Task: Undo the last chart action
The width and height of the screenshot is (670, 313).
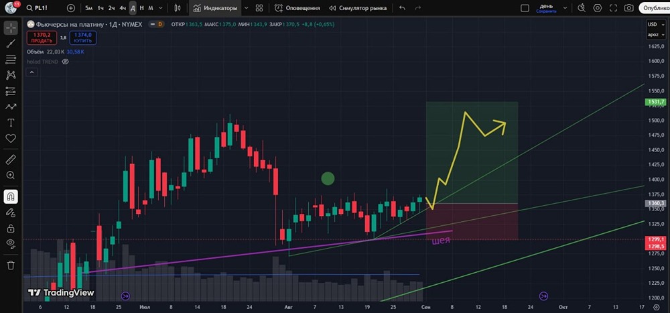Action: point(402,8)
